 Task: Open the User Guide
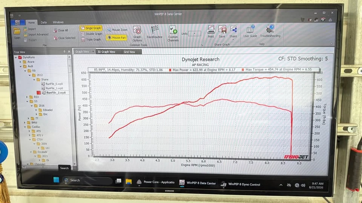[x=250, y=31]
